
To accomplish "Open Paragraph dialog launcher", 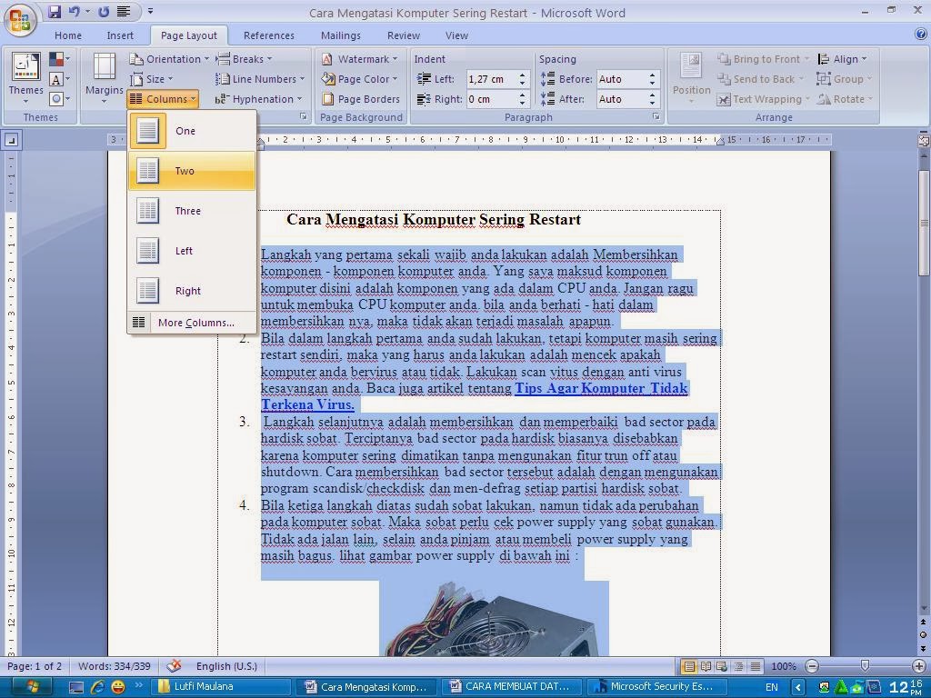I will coord(656,117).
